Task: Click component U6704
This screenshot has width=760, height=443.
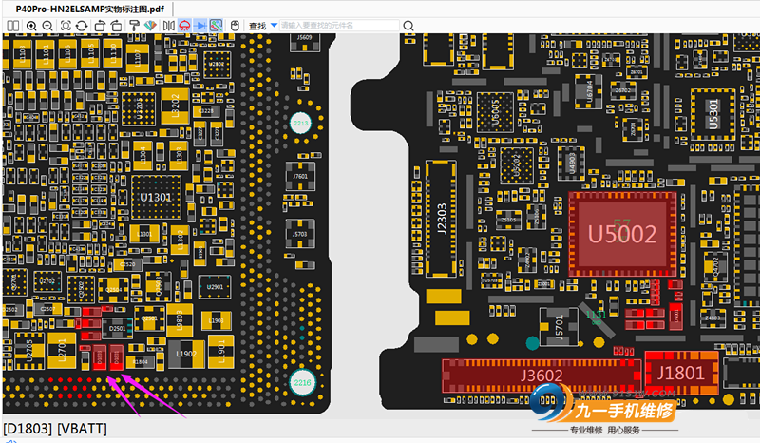Action: point(588,90)
